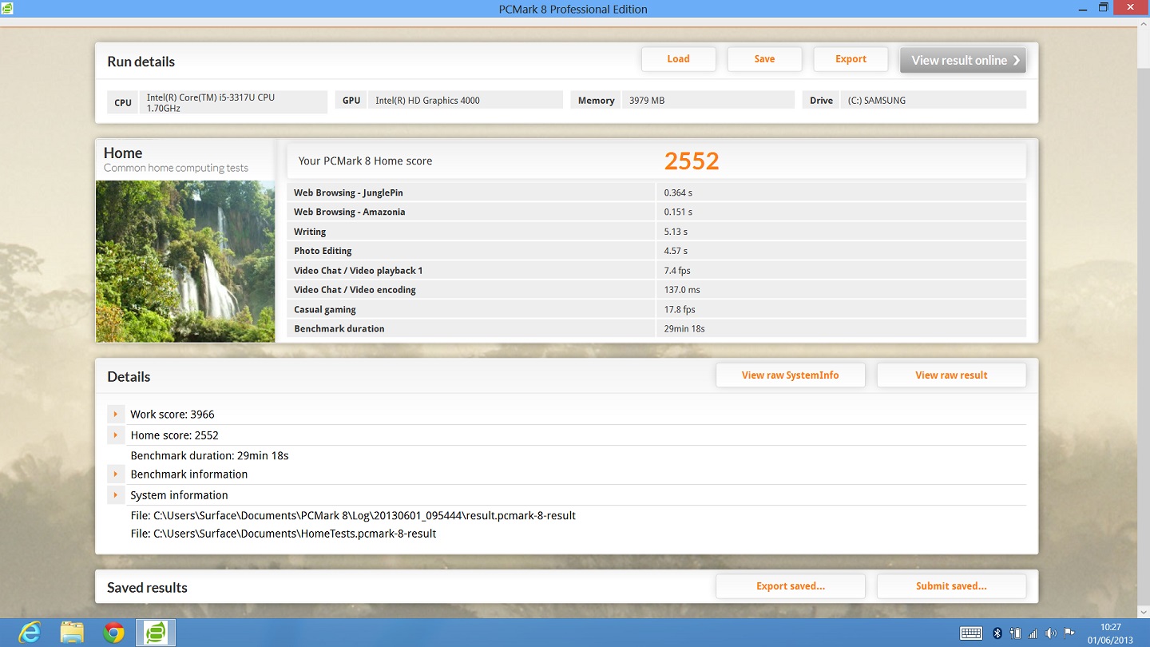
Task: Select the Photo Editing result row
Action: point(656,251)
